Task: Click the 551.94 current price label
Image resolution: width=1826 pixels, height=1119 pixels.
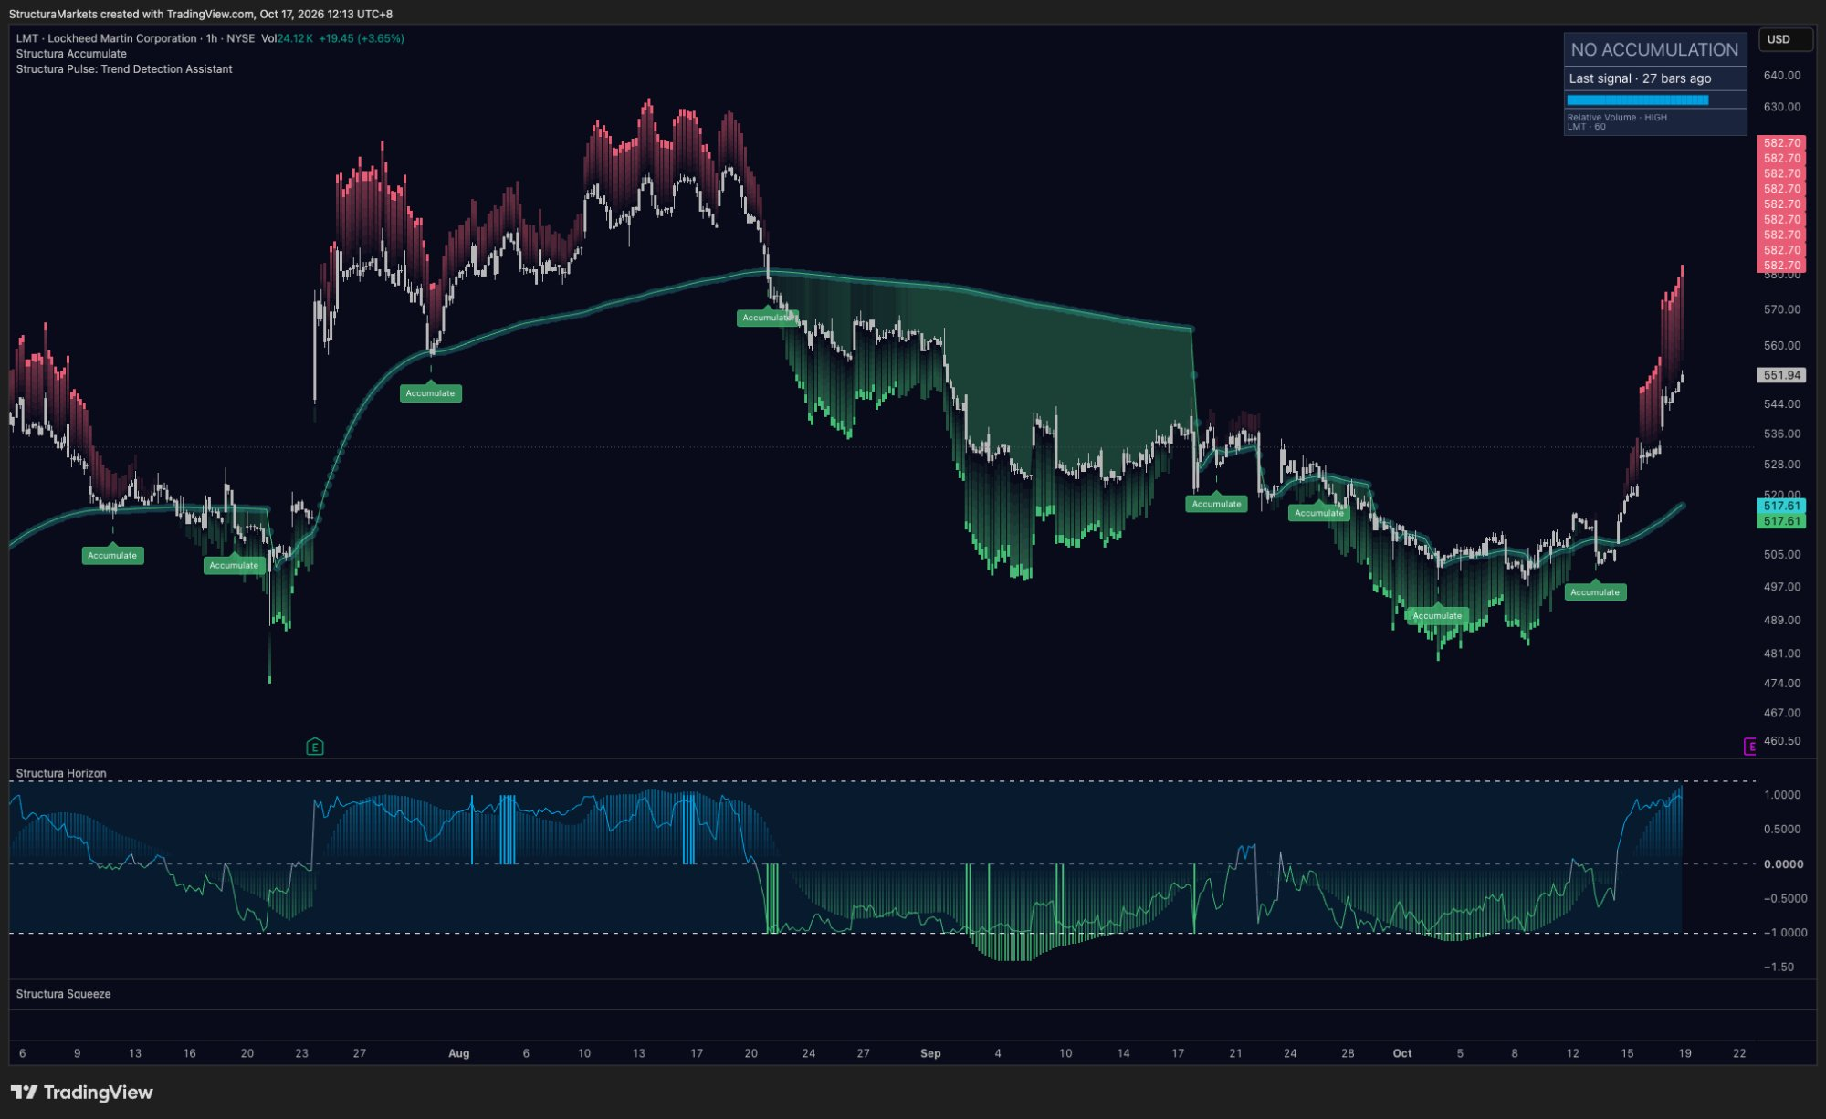Action: coord(1781,375)
